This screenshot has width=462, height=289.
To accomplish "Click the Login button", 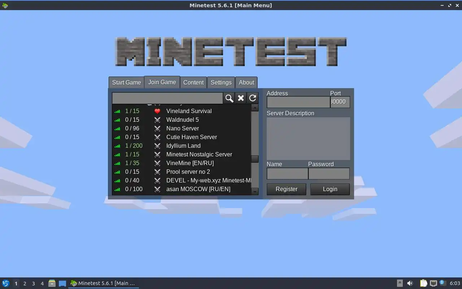I will point(330,189).
